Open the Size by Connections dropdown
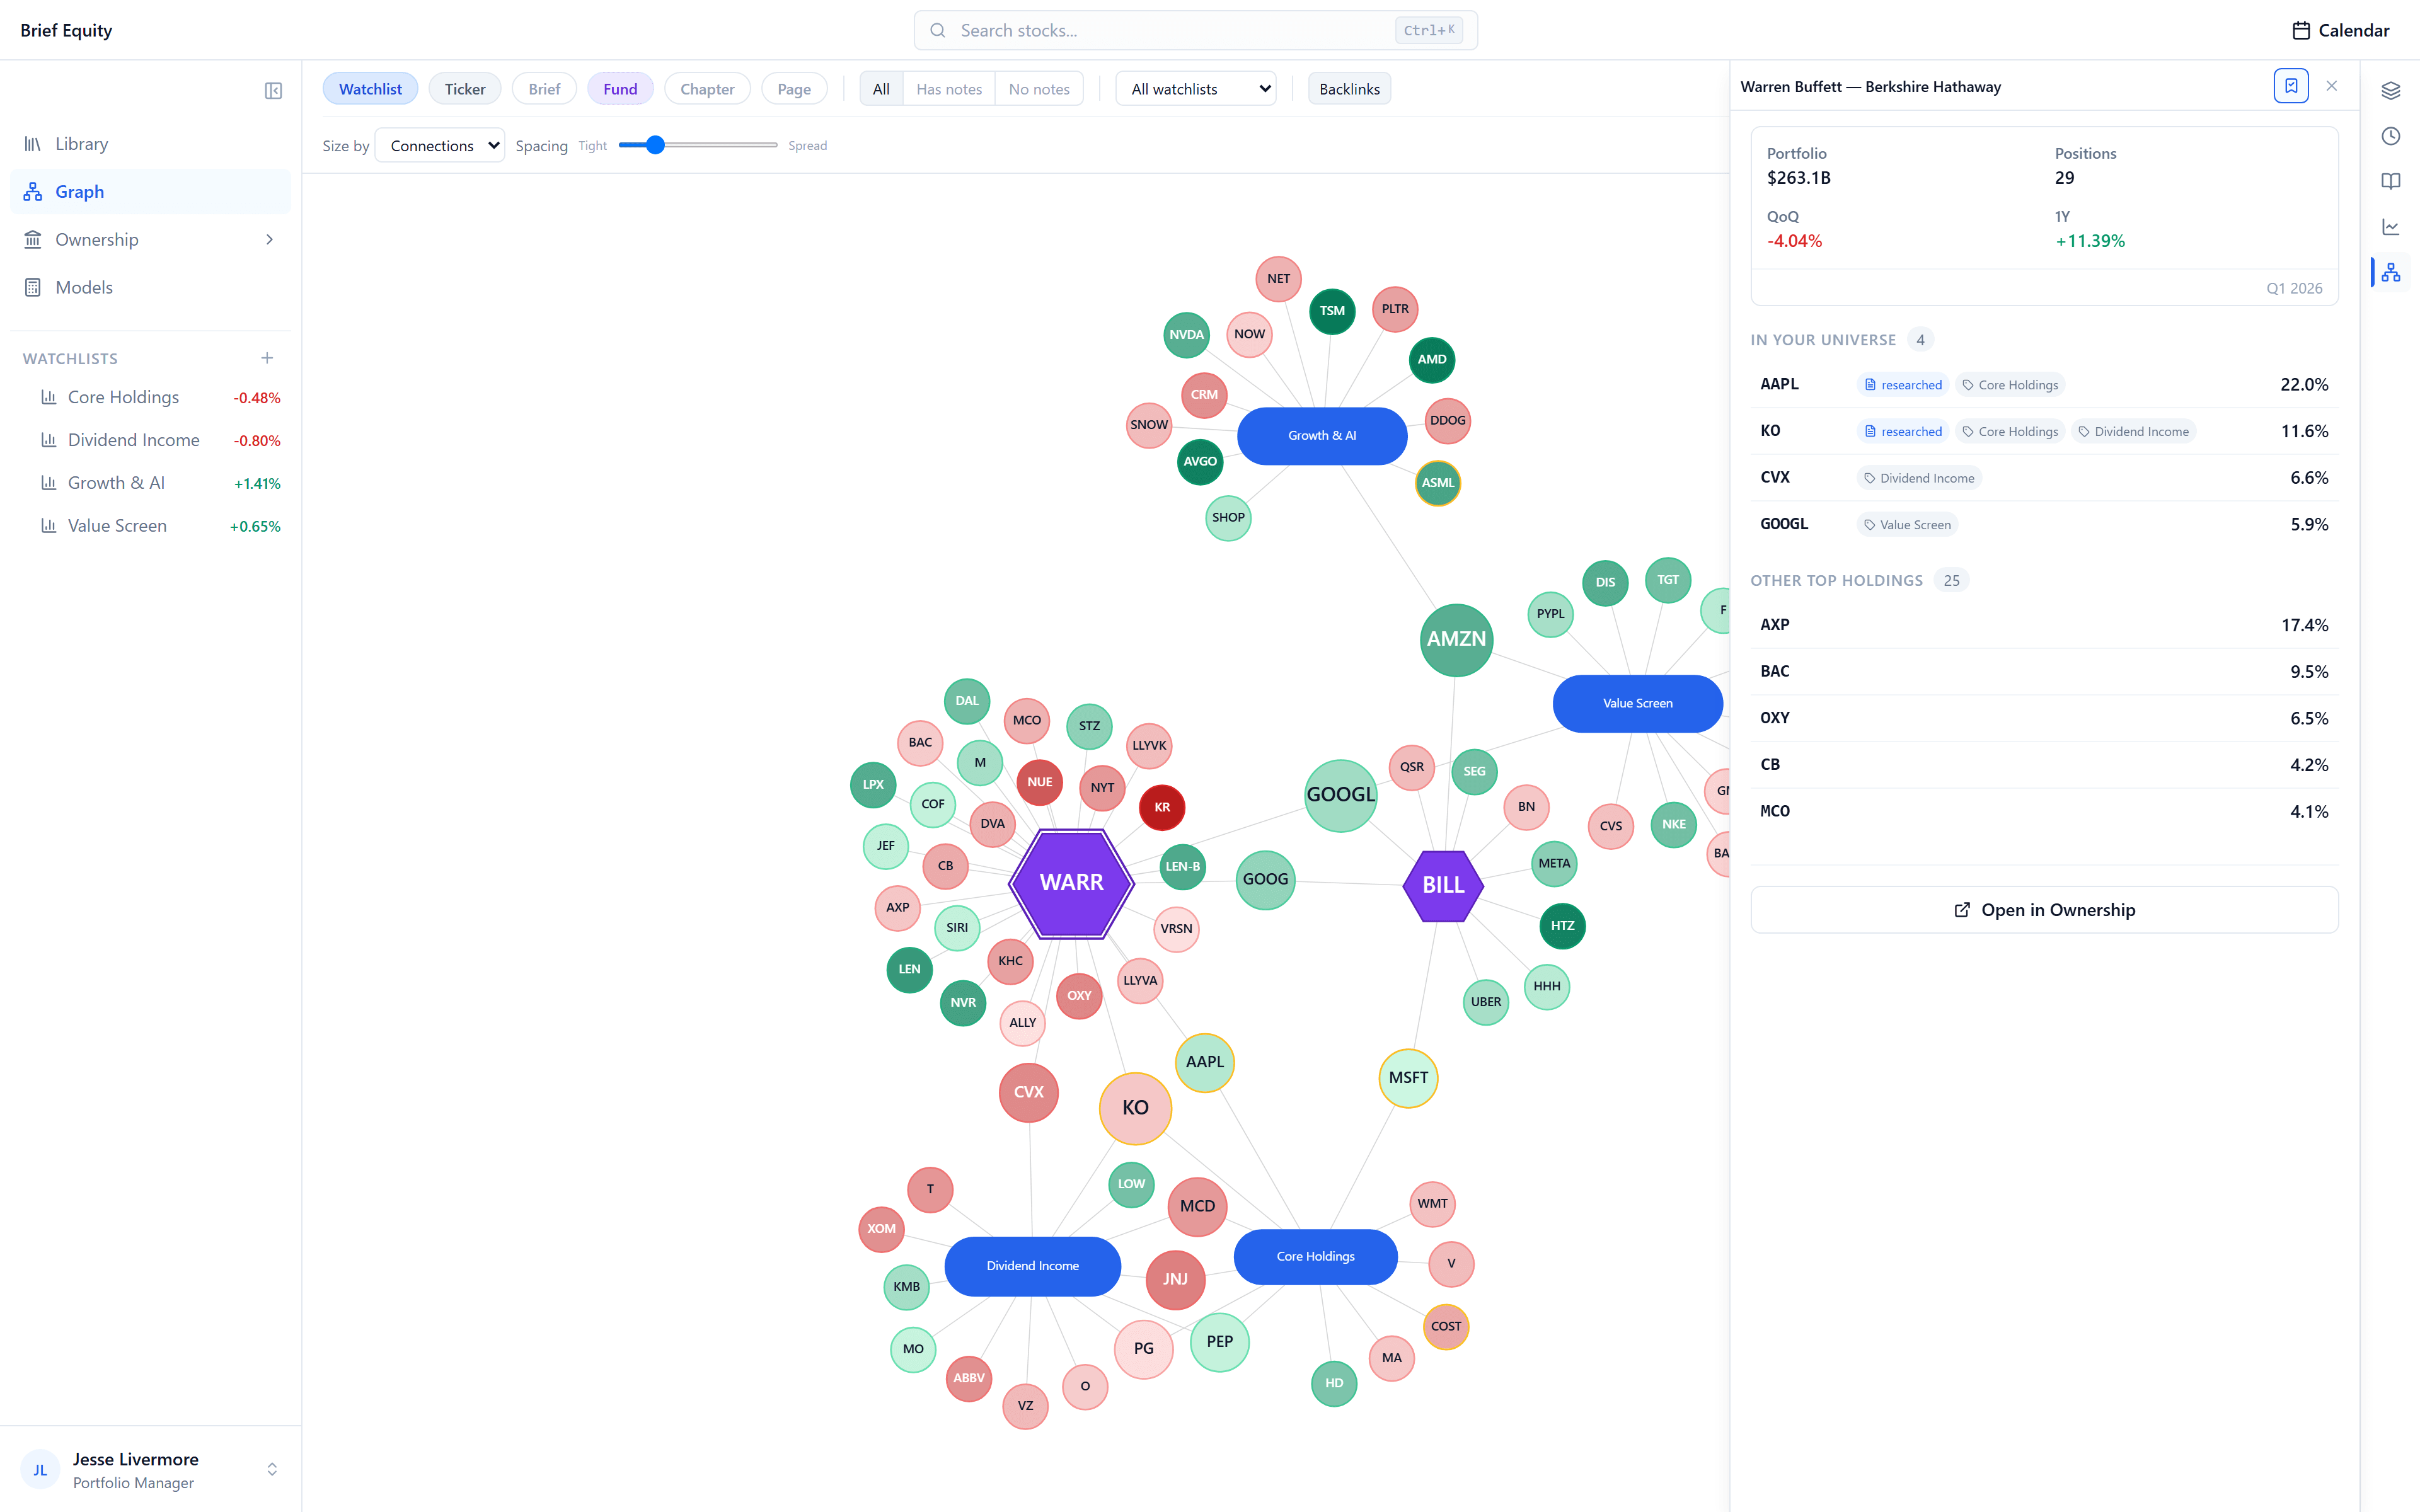 440,146
